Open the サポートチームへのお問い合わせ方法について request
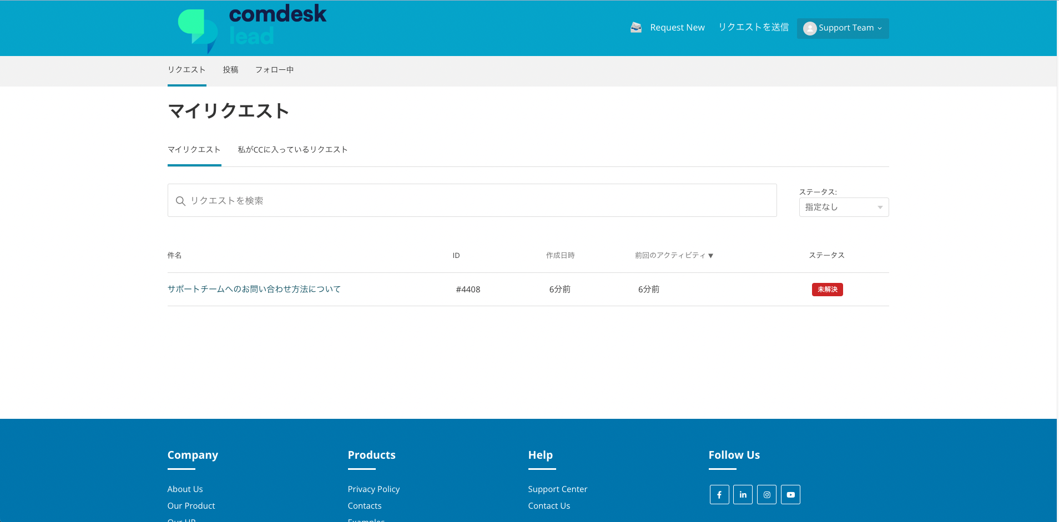This screenshot has width=1059, height=522. [254, 289]
